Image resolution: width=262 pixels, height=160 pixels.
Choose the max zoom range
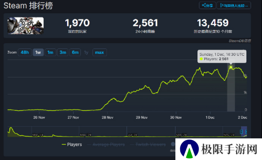point(100,52)
